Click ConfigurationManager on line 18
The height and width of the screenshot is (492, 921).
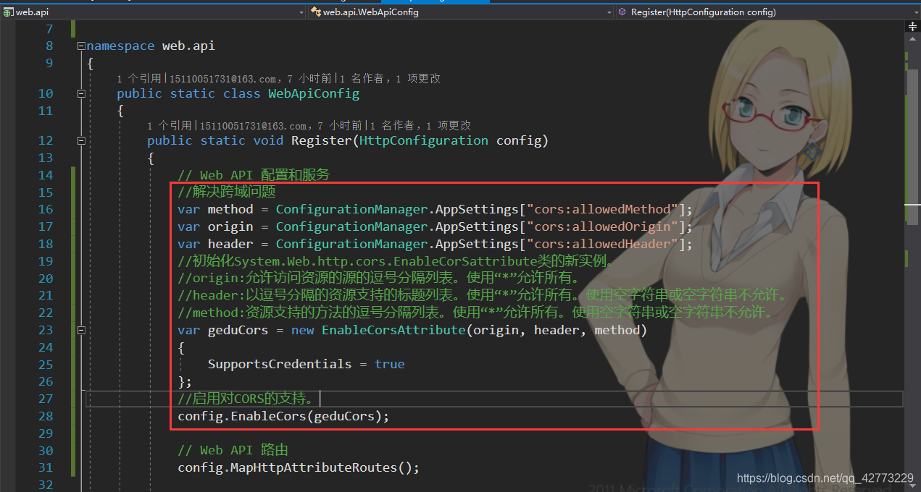coord(352,244)
